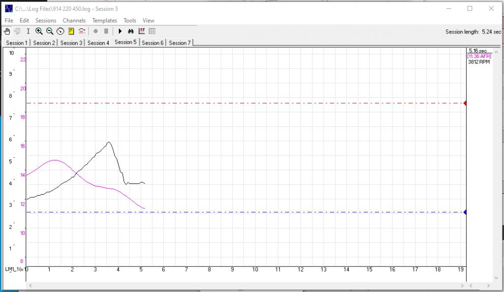This screenshot has width=504, height=292.
Task: Click the zoom out magnifier
Action: (x=50, y=31)
